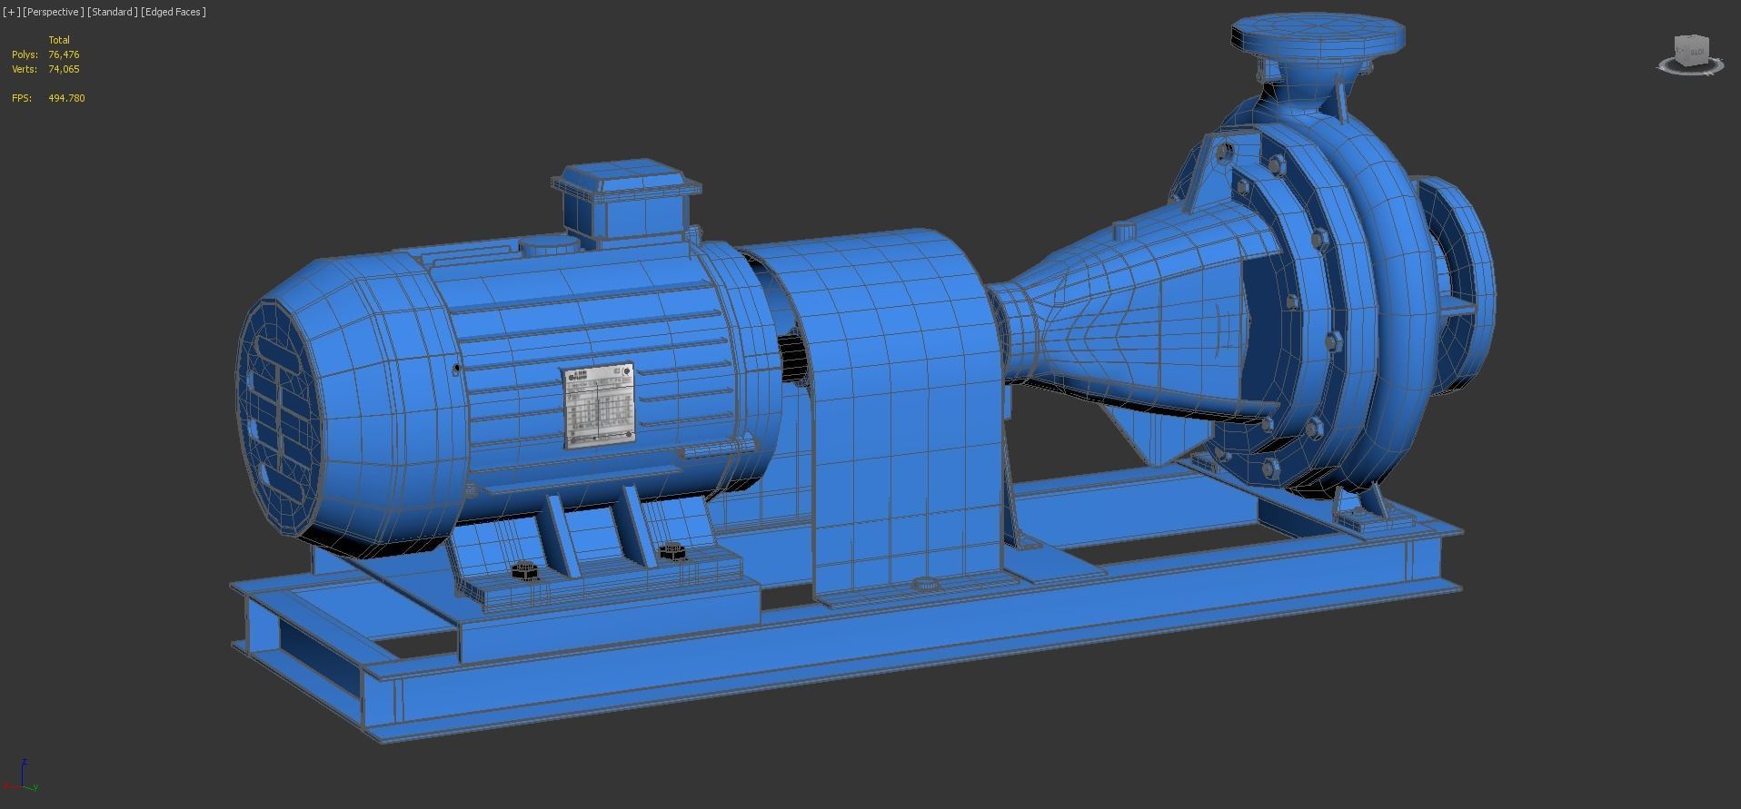Open the Edged Faces display menu
Image resolution: width=1741 pixels, height=809 pixels.
(174, 12)
